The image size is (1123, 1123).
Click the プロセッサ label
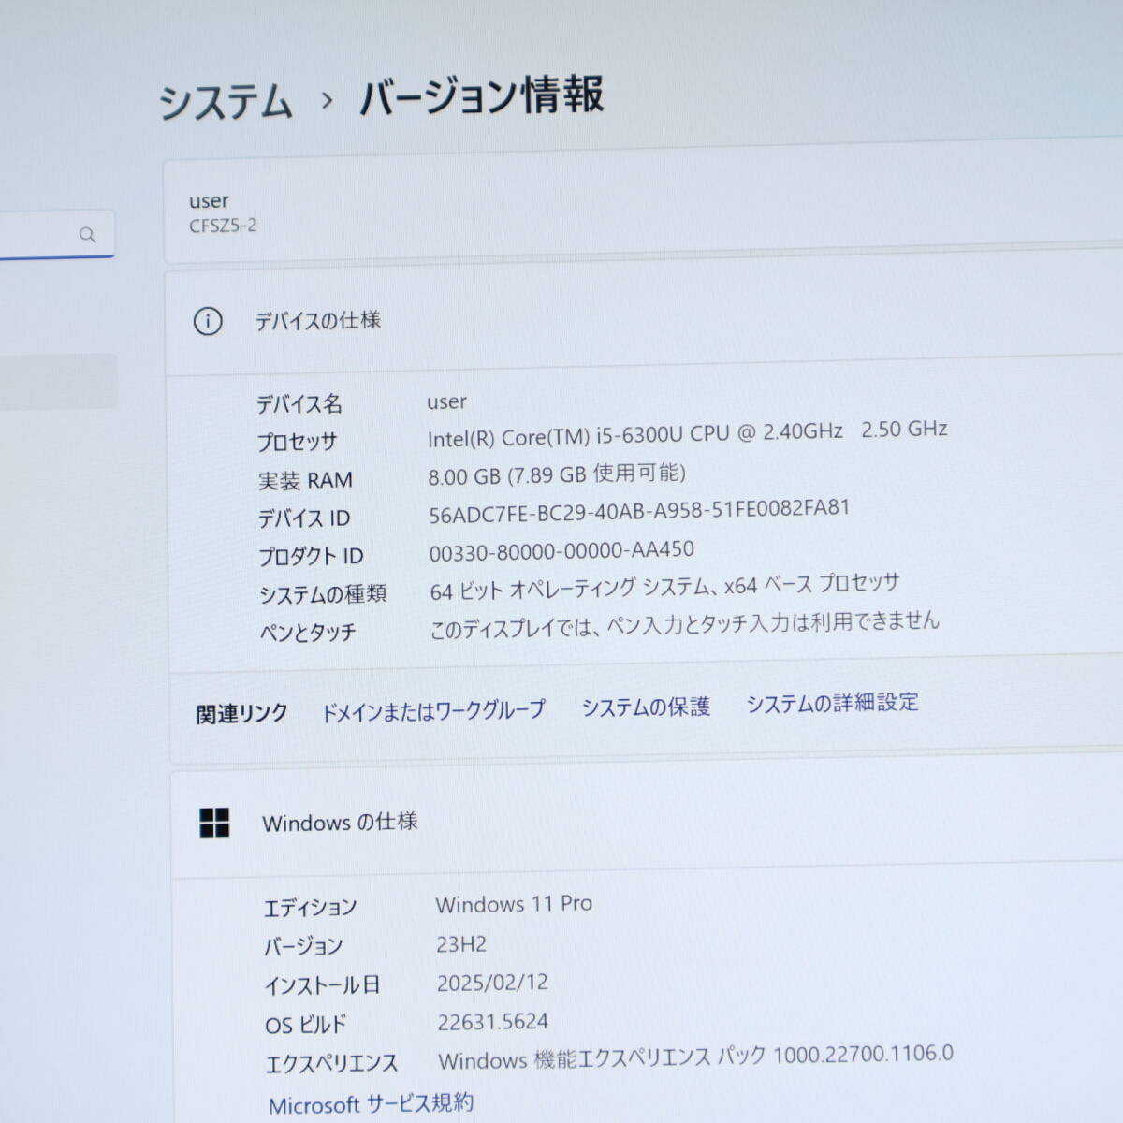298,442
